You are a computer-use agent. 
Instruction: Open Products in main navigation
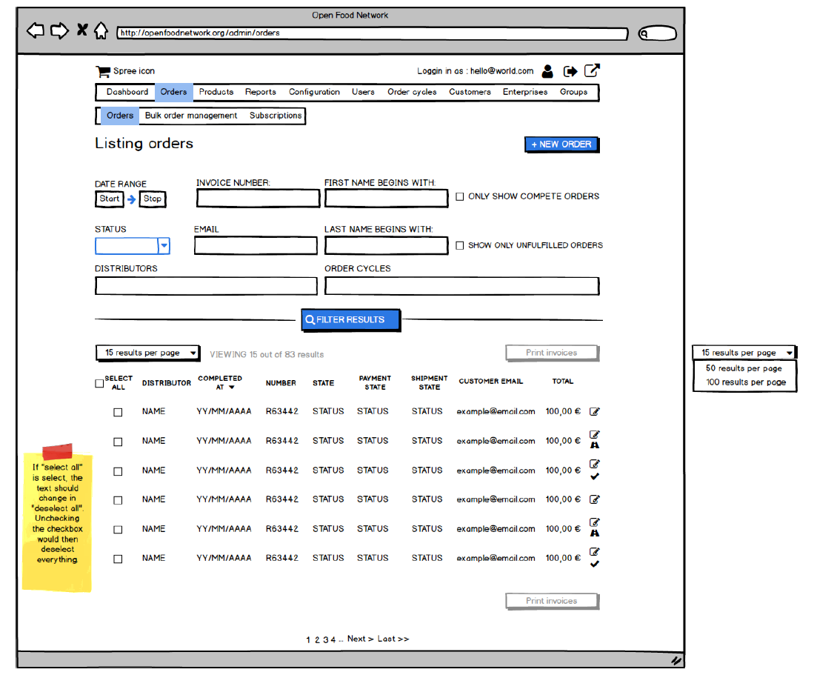tap(216, 92)
